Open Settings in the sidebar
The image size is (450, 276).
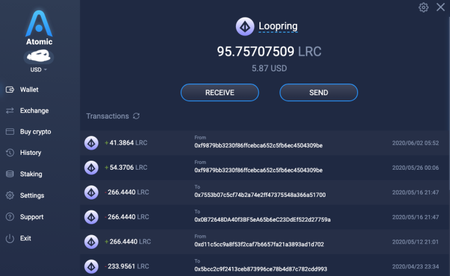[x=32, y=196]
